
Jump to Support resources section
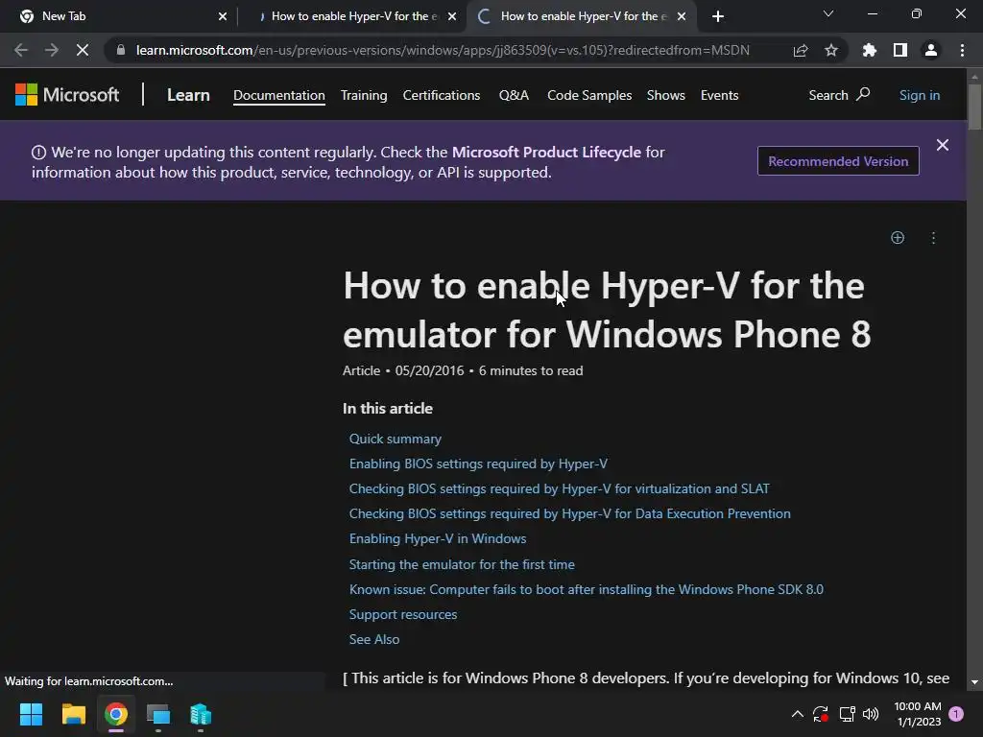[x=403, y=615]
